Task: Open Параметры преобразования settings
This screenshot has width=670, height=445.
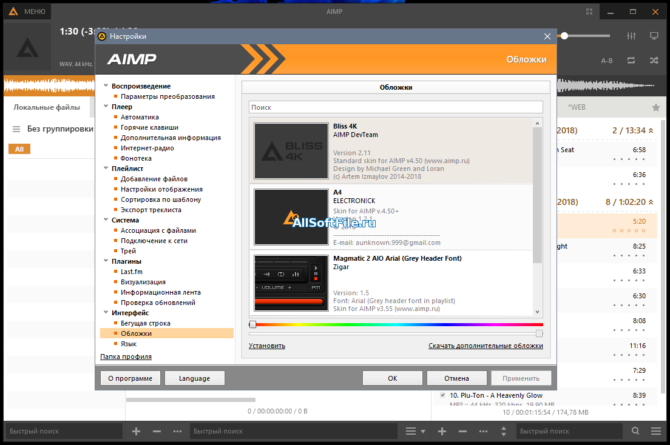Action: pos(167,96)
